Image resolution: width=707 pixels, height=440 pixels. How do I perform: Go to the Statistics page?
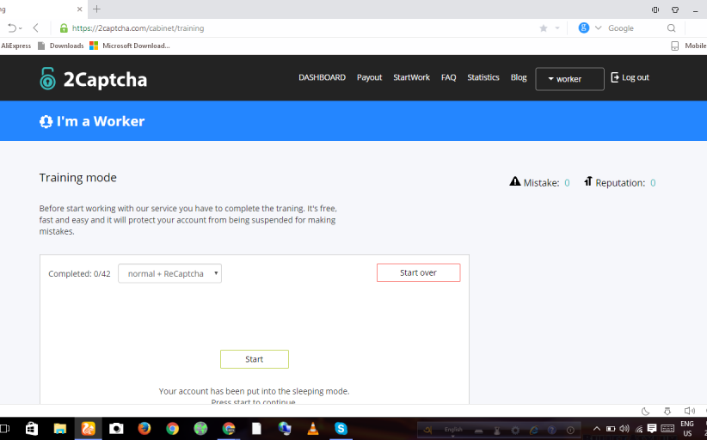483,77
